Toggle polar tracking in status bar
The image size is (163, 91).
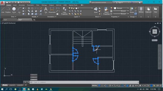tap(110, 85)
